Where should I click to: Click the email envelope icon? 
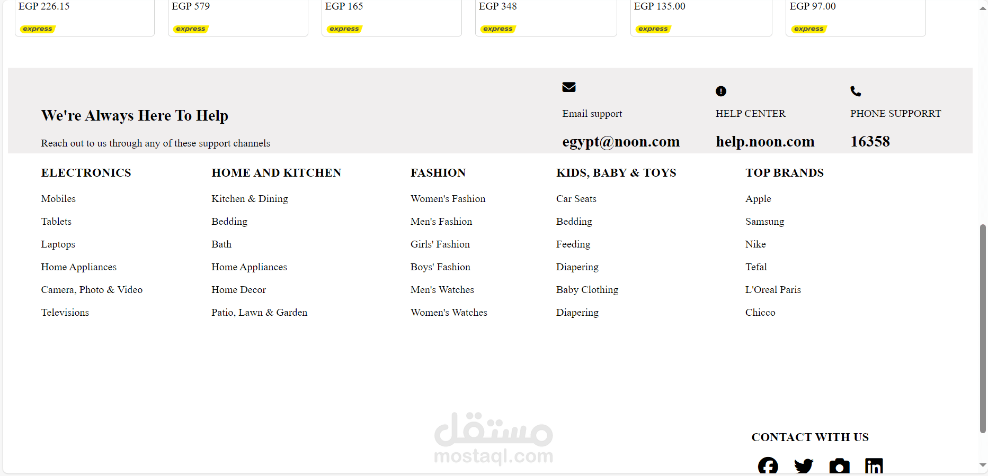click(x=569, y=87)
